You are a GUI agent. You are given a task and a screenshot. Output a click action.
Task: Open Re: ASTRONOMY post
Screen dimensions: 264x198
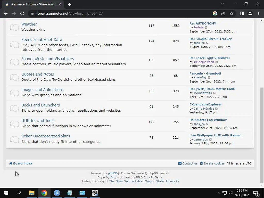pos(203,23)
